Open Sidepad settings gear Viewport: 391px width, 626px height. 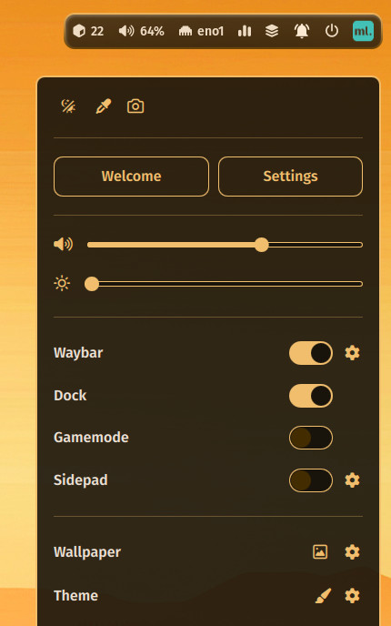tap(352, 480)
